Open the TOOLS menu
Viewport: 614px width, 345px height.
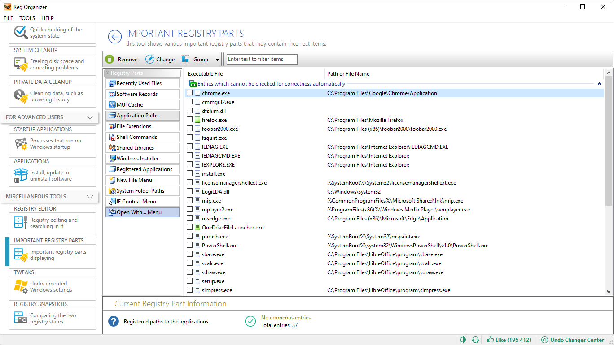point(27,18)
